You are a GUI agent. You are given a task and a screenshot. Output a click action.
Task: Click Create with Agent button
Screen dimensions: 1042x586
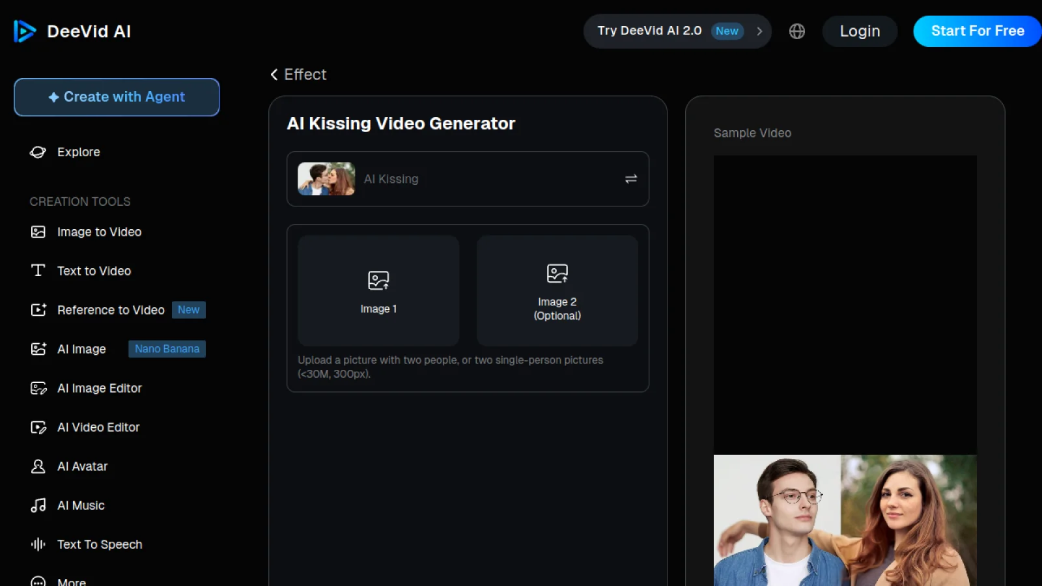(x=117, y=97)
